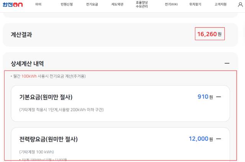
Task: Click the 한전ON logo
Action: [14, 4]
